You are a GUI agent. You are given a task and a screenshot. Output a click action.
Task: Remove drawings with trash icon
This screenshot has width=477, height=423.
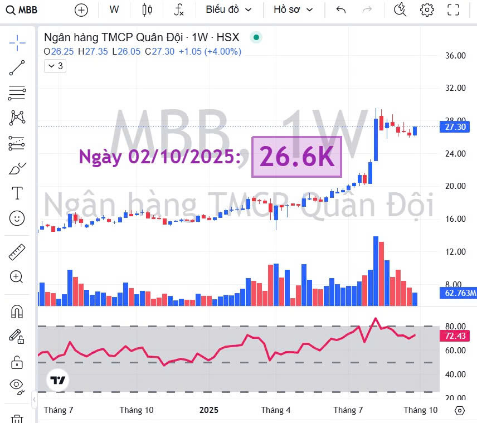(17, 419)
